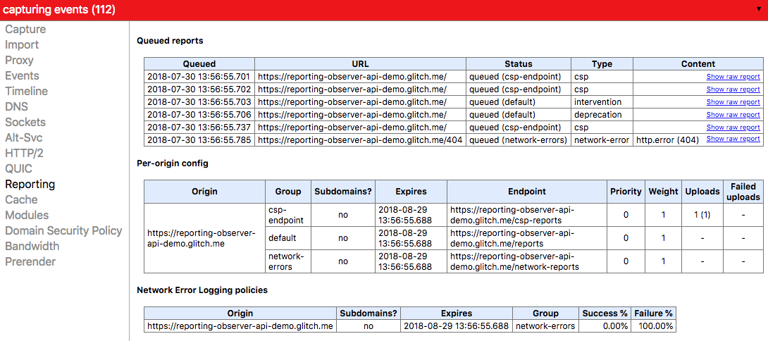Open the Prerender view
The width and height of the screenshot is (768, 341).
(30, 262)
